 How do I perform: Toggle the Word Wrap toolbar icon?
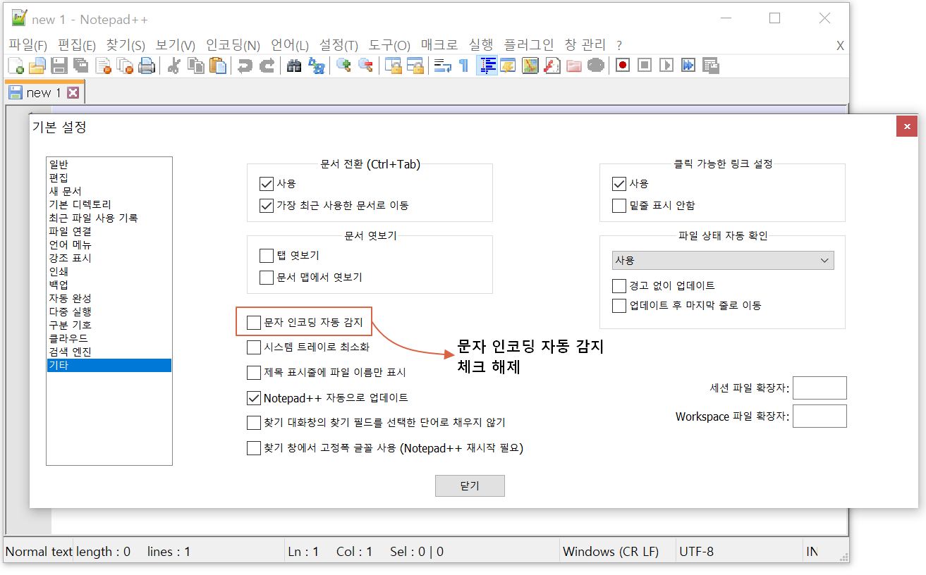pos(442,66)
